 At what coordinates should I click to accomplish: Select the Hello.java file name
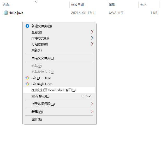[x=16, y=13]
